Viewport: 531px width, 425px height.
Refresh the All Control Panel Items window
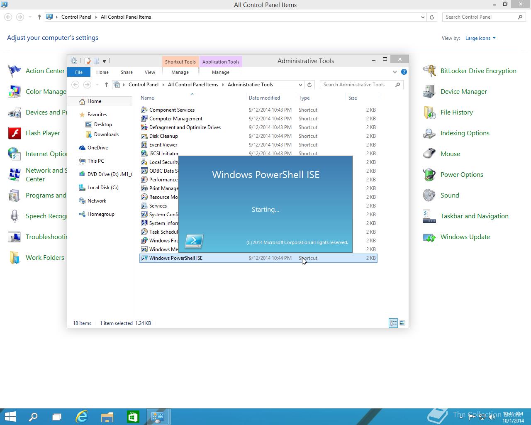pos(432,17)
